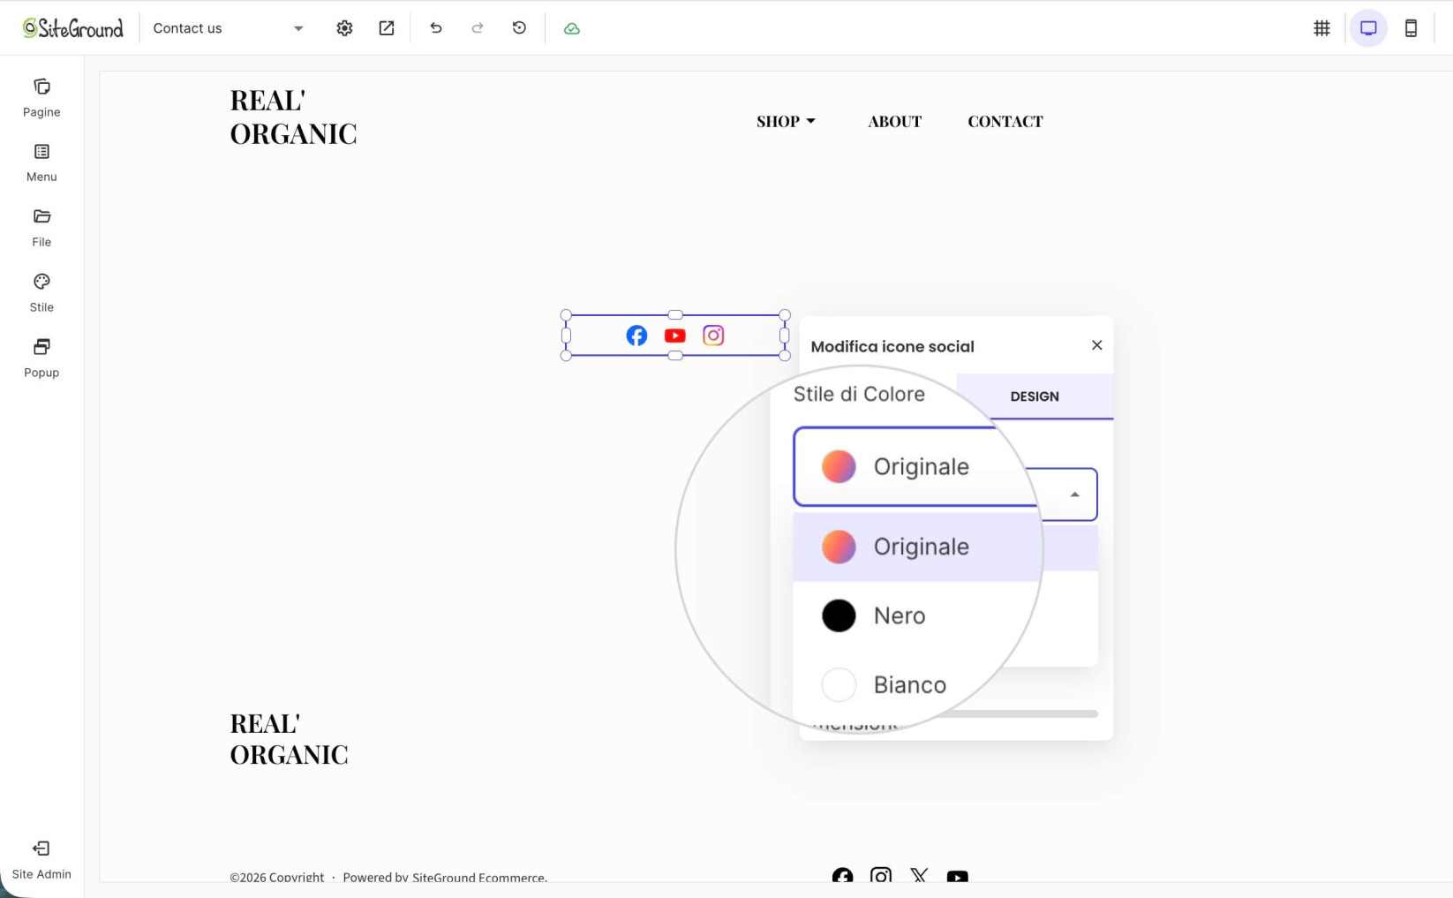
Task: Click the header REAL' ORGANIC logo
Action: pyautogui.click(x=293, y=117)
